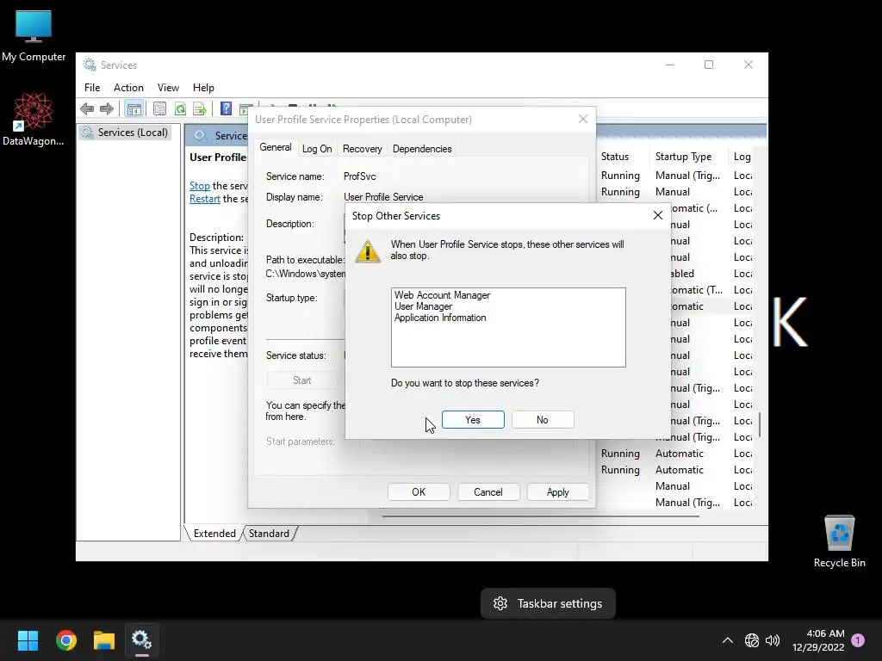
Task: Click the Services gear icon in title bar
Action: (90, 65)
